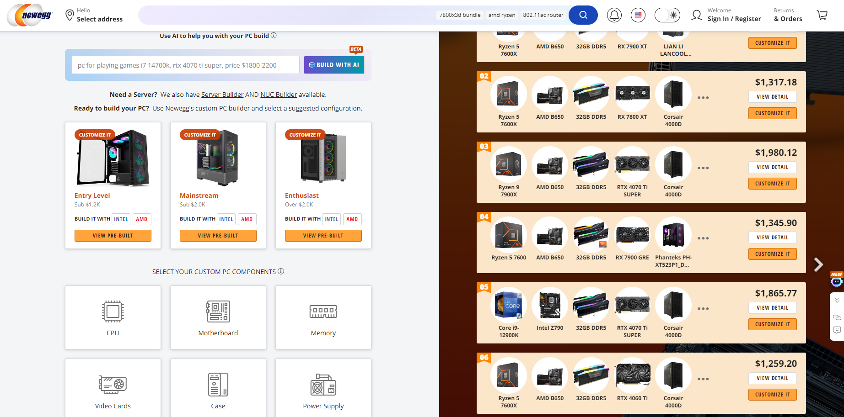Click Customize It on LIAN LI LANCOOL build
Image resolution: width=844 pixels, height=417 pixels.
[x=773, y=43]
